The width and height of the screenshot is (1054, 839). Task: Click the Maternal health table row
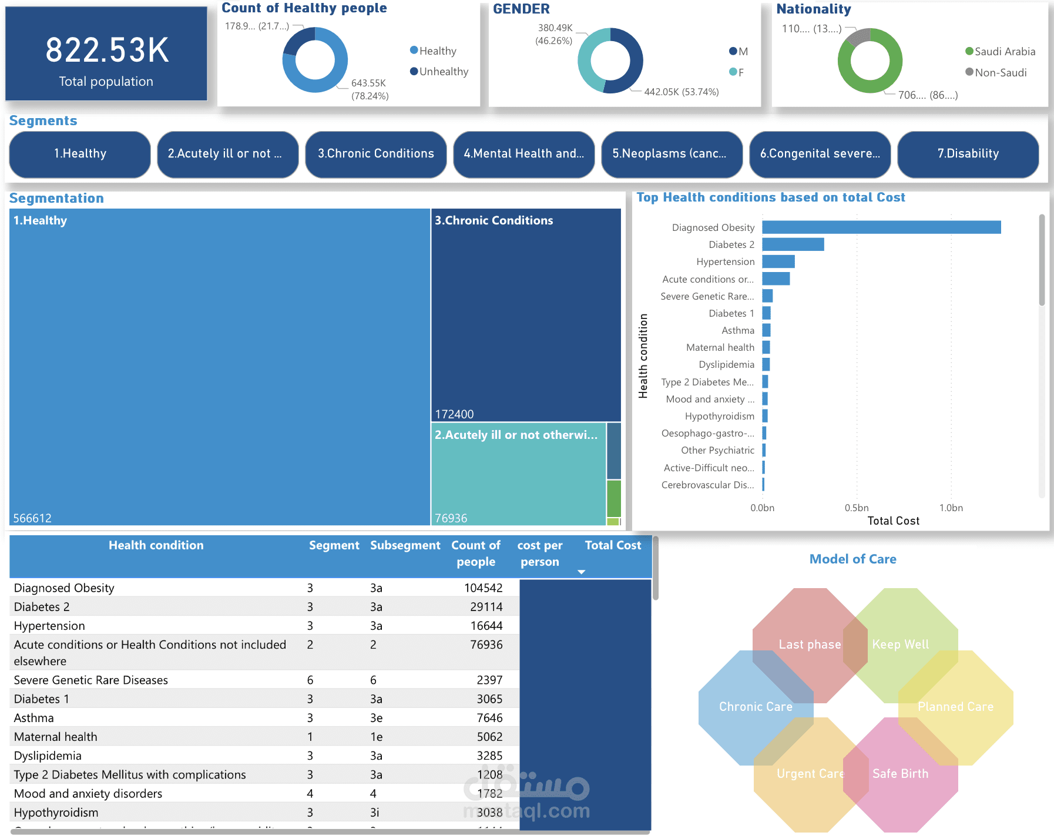click(x=264, y=737)
